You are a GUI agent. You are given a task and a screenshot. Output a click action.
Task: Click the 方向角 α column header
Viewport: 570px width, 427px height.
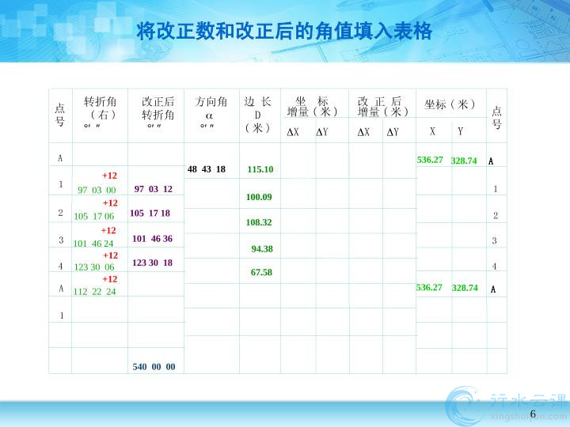tap(211, 108)
